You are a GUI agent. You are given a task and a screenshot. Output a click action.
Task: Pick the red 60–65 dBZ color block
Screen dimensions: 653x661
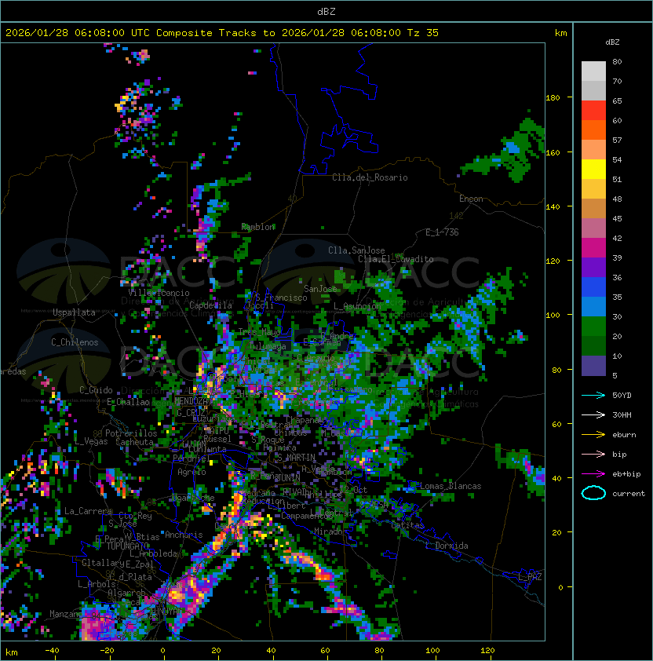coord(593,111)
